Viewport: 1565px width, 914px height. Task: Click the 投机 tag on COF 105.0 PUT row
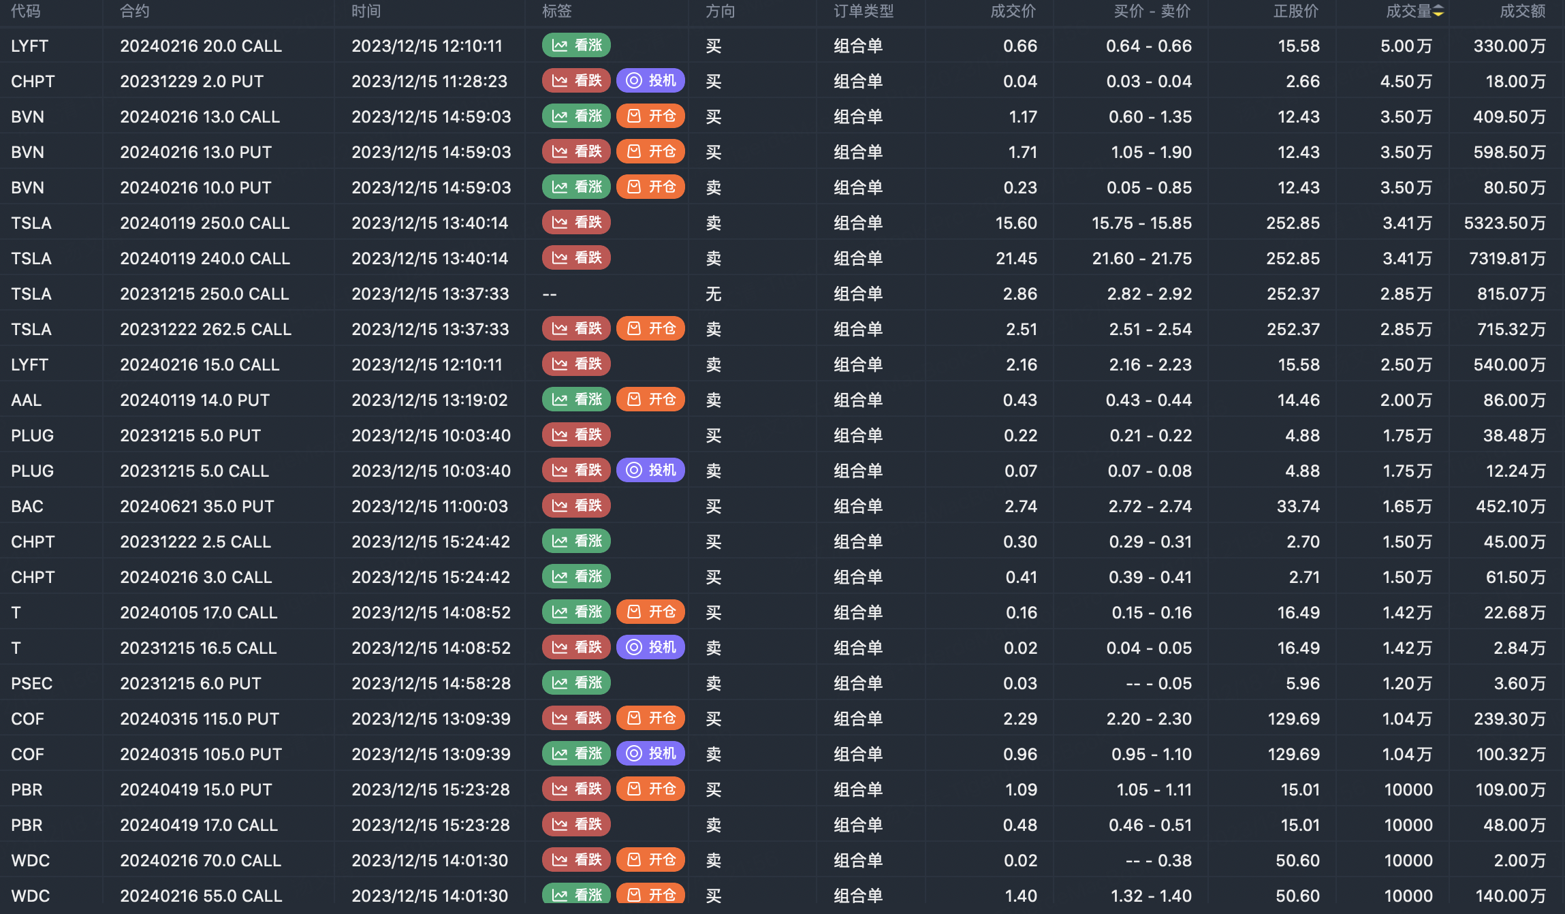click(650, 754)
